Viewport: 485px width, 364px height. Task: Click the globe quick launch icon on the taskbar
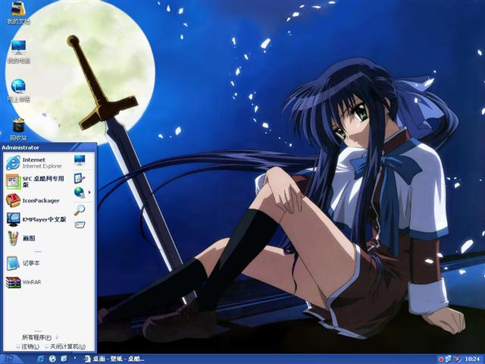click(x=52, y=359)
